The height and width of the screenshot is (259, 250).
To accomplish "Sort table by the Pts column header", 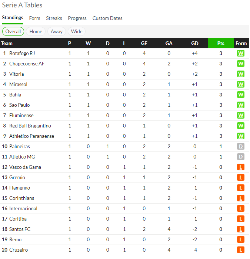I will pyautogui.click(x=221, y=43).
